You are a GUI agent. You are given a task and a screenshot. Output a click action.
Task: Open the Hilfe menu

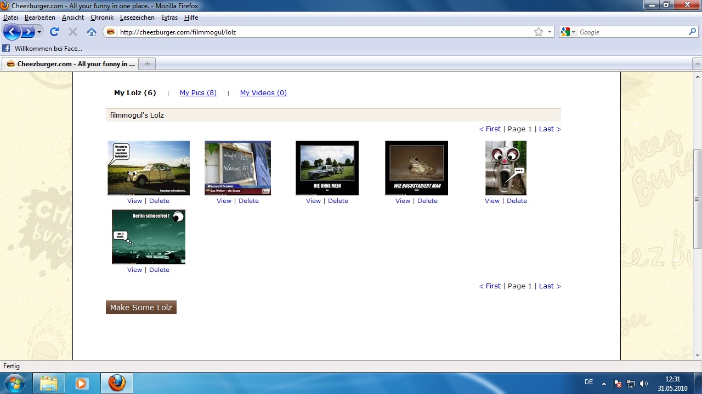(x=191, y=18)
